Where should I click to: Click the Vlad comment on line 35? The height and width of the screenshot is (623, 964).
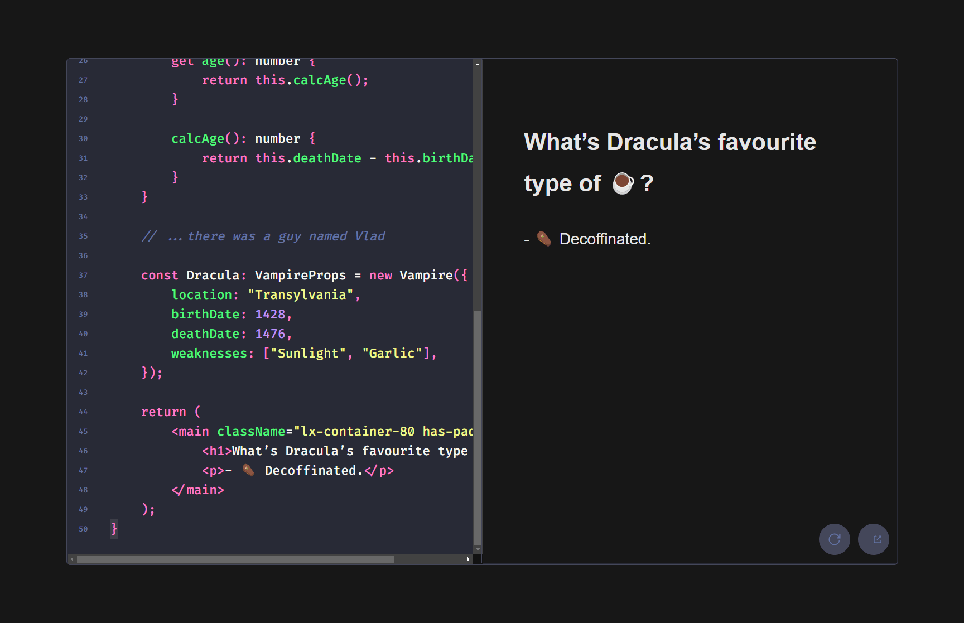pos(262,236)
